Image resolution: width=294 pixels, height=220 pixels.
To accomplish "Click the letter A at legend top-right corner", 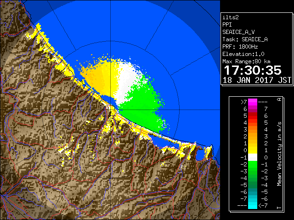I will point(279,99).
